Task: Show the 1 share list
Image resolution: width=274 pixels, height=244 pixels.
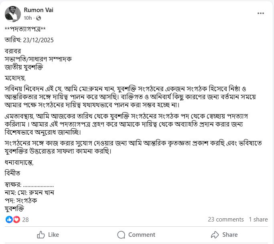Action: (258, 219)
